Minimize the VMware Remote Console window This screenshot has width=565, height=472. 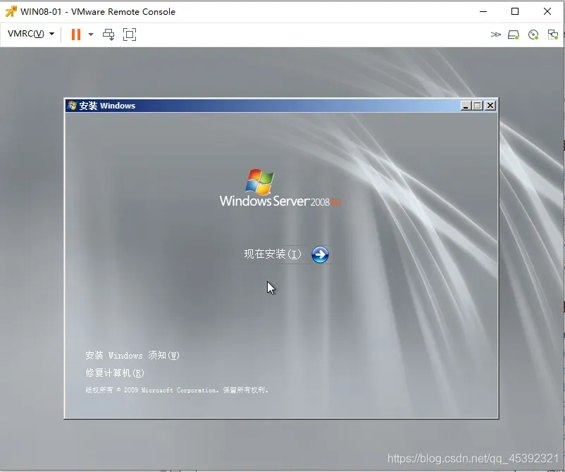click(x=483, y=11)
